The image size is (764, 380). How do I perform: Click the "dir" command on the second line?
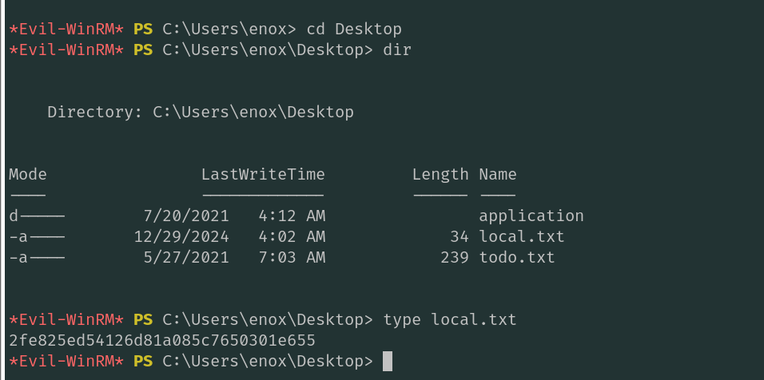397,49
